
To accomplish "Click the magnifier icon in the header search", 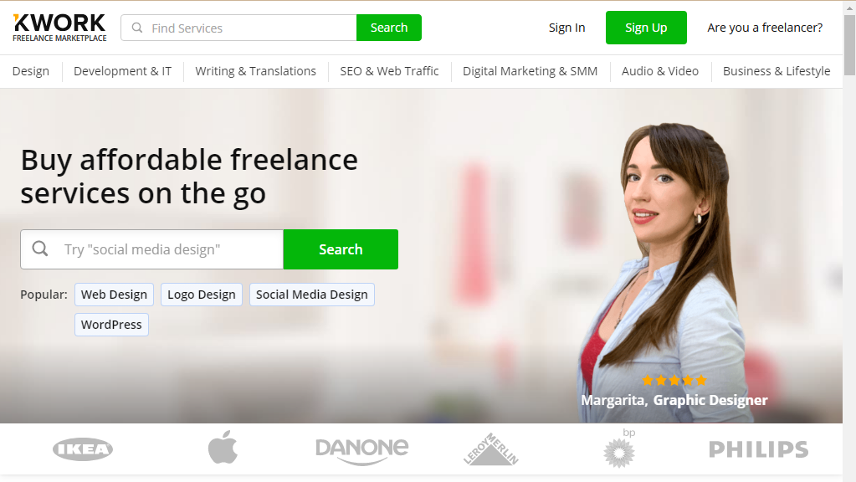I will tap(137, 28).
